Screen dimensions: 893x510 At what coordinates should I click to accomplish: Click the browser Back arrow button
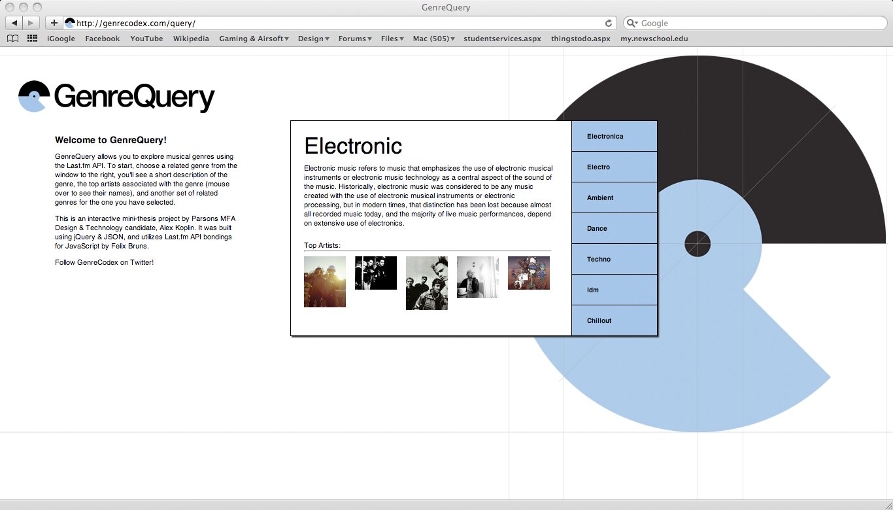(x=14, y=23)
